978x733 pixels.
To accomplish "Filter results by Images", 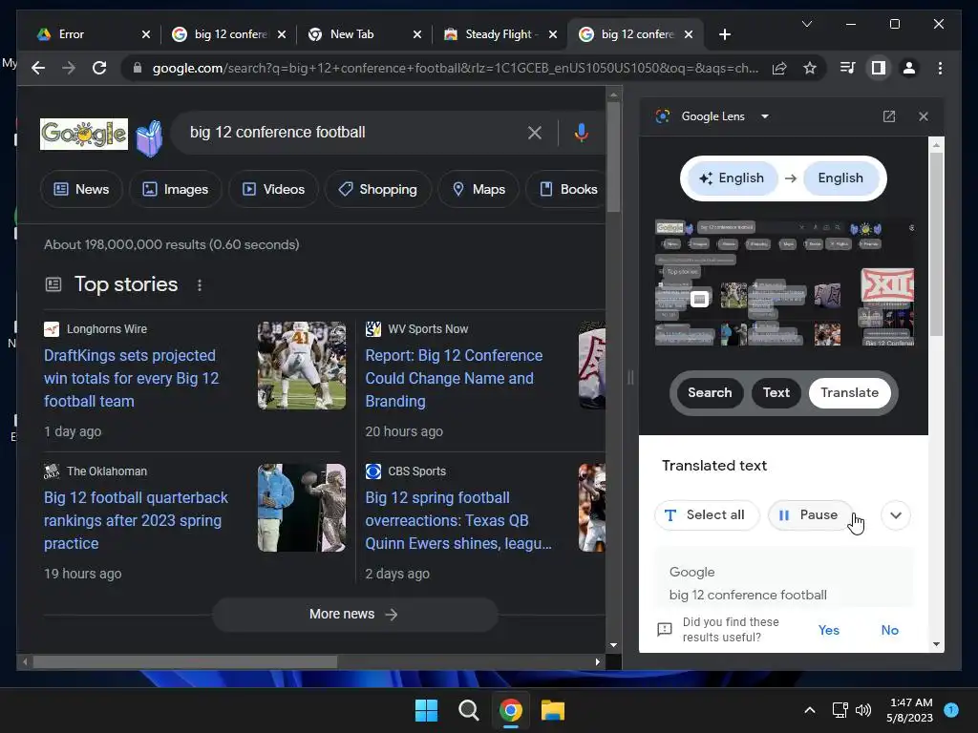I will tap(176, 189).
